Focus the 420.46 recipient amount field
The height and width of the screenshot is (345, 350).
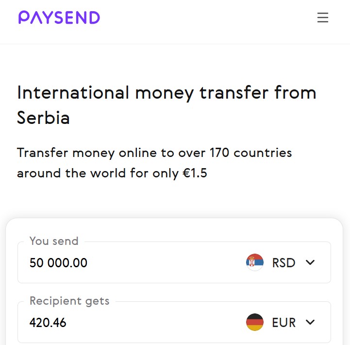click(x=48, y=322)
